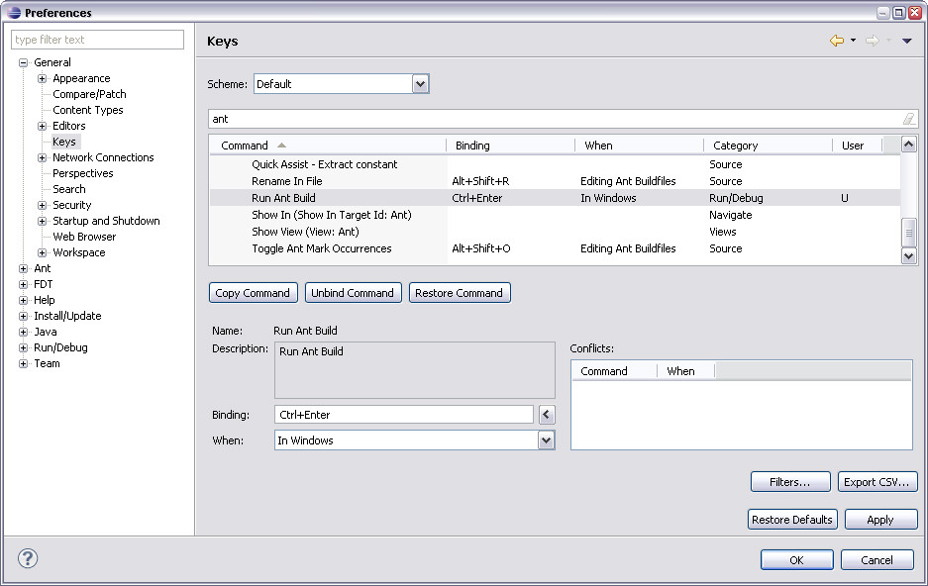Expand the Security tree node
The width and height of the screenshot is (928, 586).
pyautogui.click(x=42, y=205)
